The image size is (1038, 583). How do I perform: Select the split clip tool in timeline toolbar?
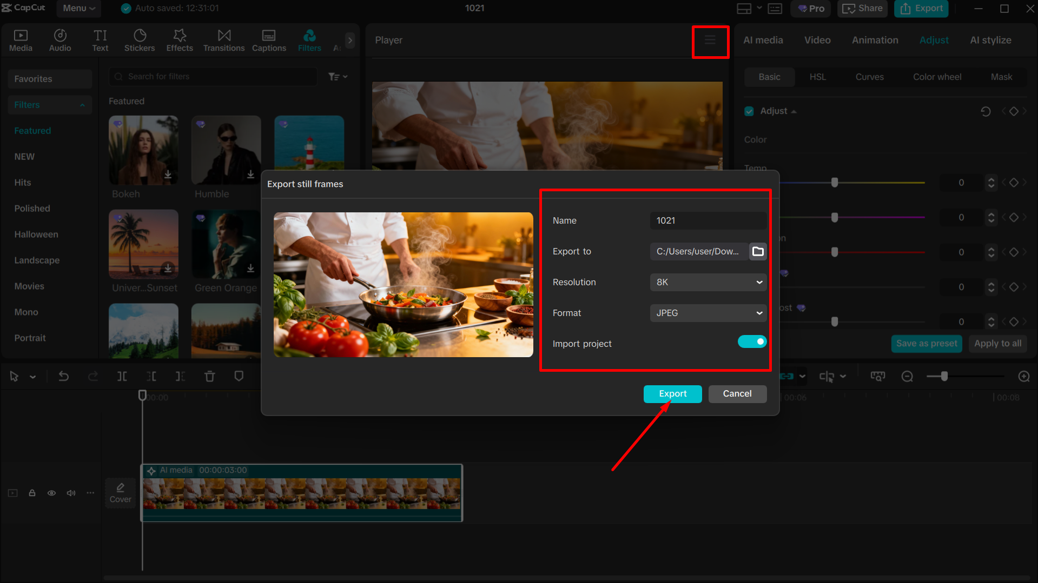pyautogui.click(x=122, y=376)
